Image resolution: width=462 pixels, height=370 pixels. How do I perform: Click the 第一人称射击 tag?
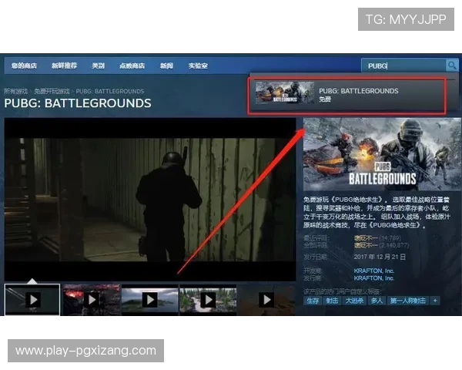(x=408, y=301)
